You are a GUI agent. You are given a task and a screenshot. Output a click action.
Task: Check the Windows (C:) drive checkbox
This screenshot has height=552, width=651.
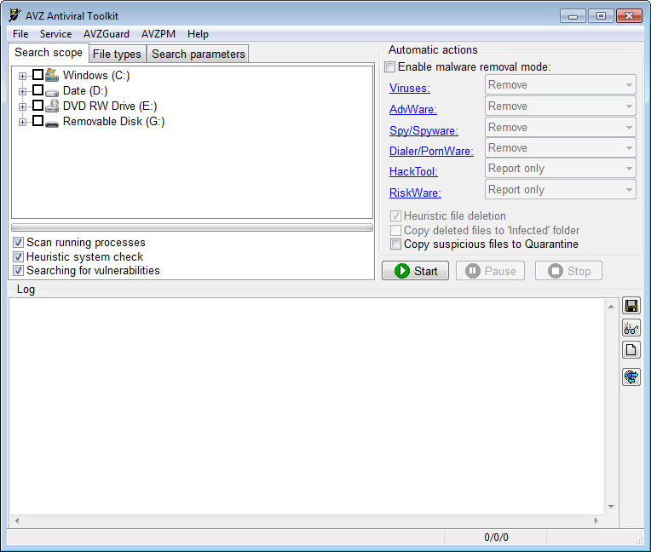pyautogui.click(x=37, y=75)
